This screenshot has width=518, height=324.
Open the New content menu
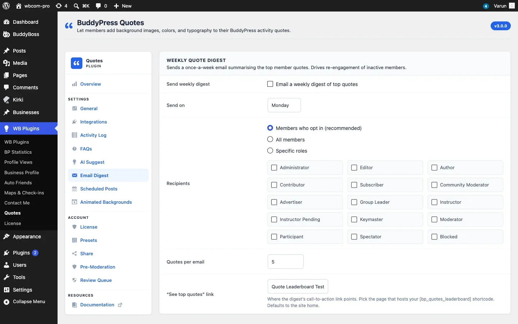click(123, 6)
